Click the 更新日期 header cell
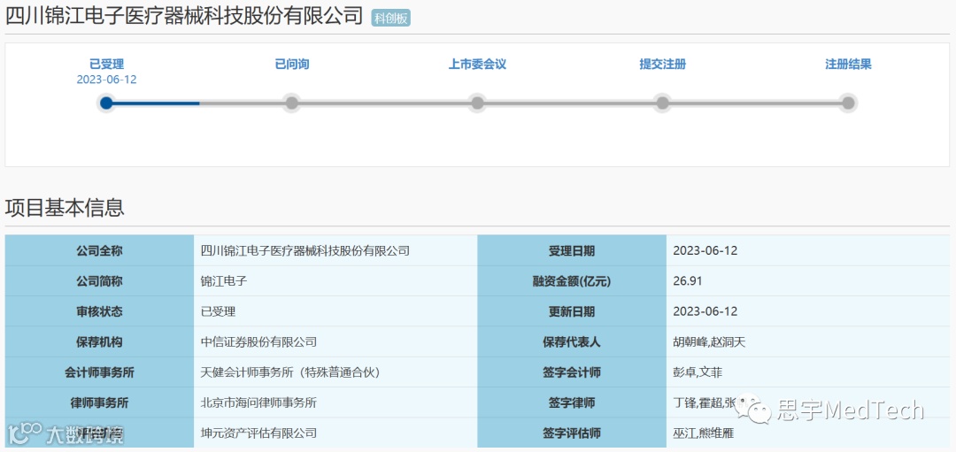956x452 pixels. tap(572, 311)
